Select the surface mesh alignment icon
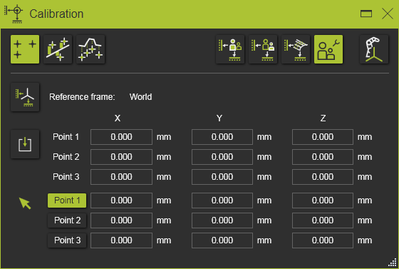This screenshot has width=399, height=269. point(296,49)
